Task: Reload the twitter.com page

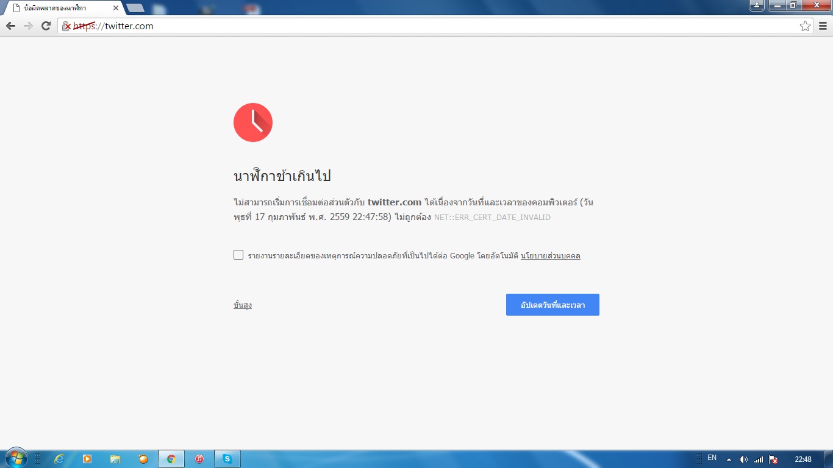Action: click(46, 26)
